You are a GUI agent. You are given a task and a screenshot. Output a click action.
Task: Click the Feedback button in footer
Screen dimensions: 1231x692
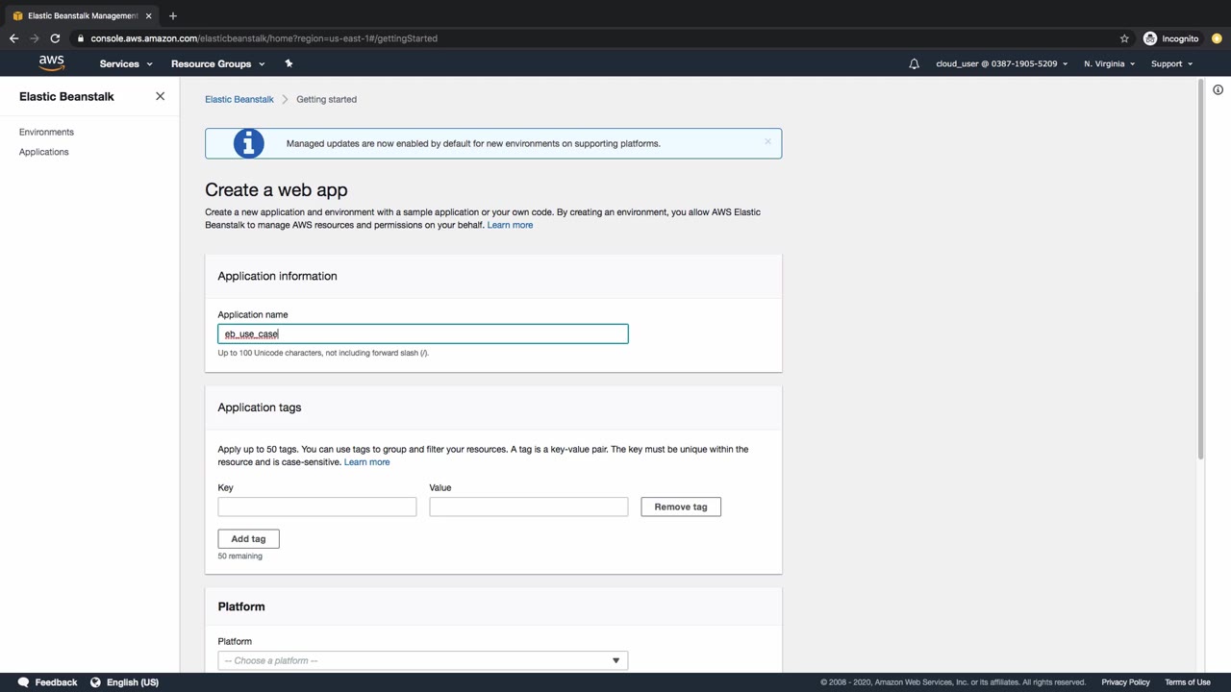click(48, 682)
